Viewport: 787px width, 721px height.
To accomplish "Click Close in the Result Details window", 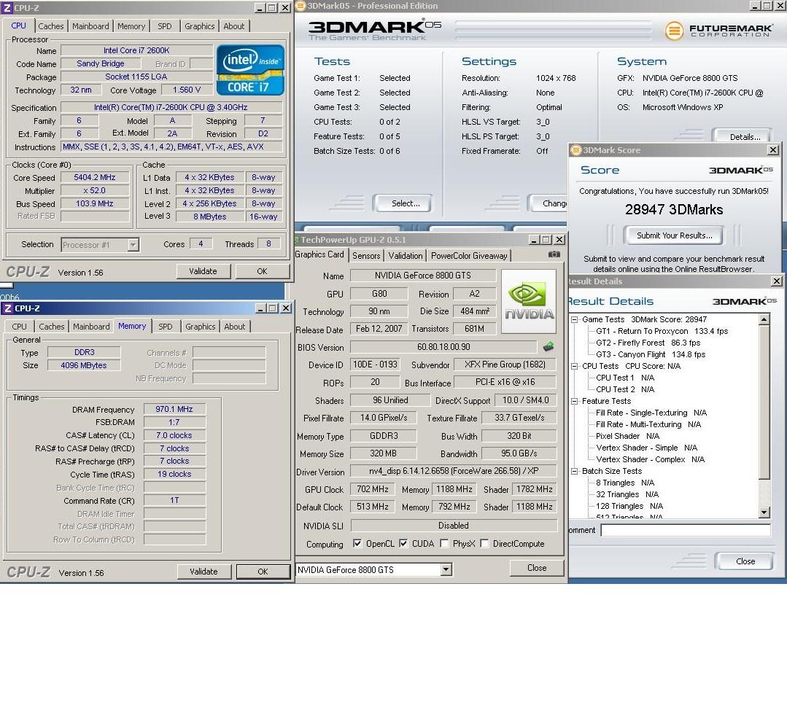I will tap(745, 561).
